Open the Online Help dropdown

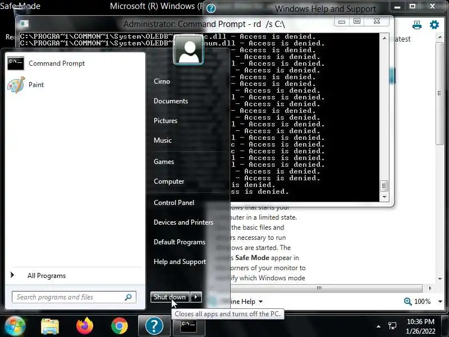(260, 302)
